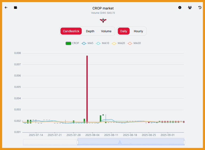Click the left handle of zoom slider
The height and width of the screenshot is (150, 205).
click(x=78, y=142)
